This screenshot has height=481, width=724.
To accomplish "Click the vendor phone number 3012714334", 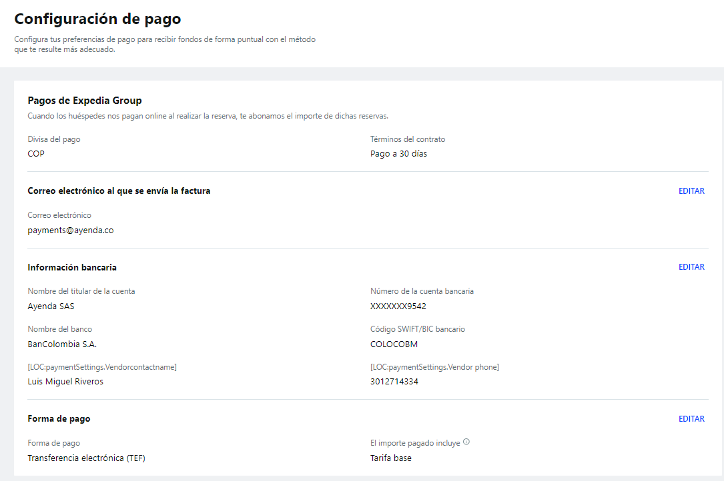I will [x=394, y=381].
